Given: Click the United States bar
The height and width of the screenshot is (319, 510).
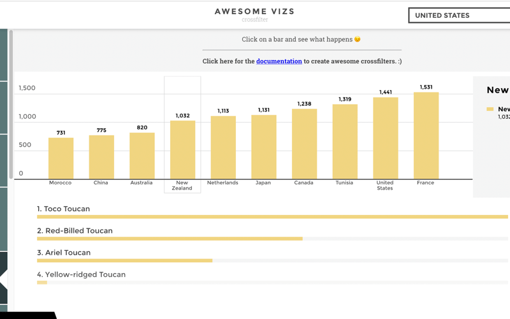Looking at the screenshot, I should pos(385,138).
